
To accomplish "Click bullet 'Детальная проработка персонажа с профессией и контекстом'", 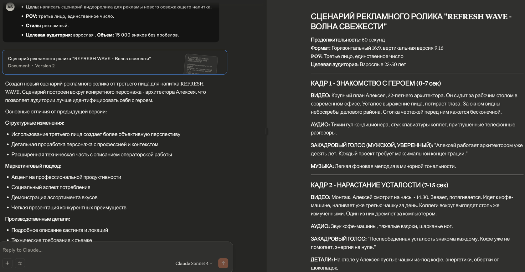I will tap(85, 144).
